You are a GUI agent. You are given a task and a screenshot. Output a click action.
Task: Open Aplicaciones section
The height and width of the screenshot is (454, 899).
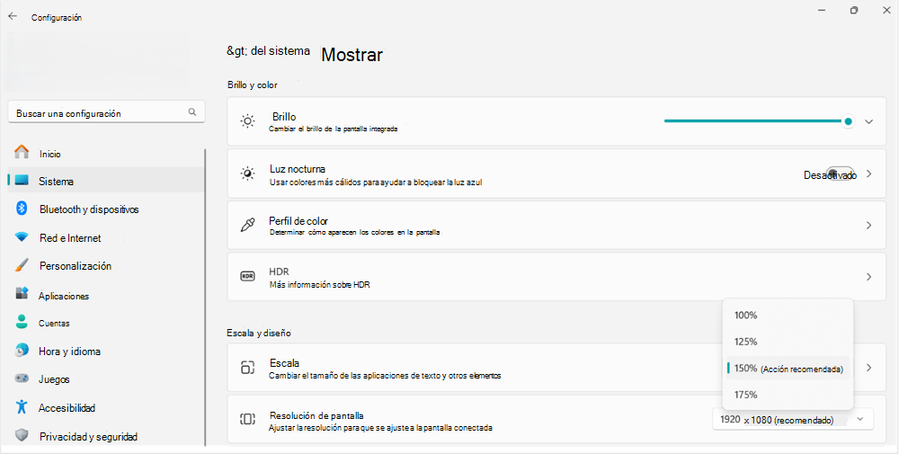[x=106, y=295]
